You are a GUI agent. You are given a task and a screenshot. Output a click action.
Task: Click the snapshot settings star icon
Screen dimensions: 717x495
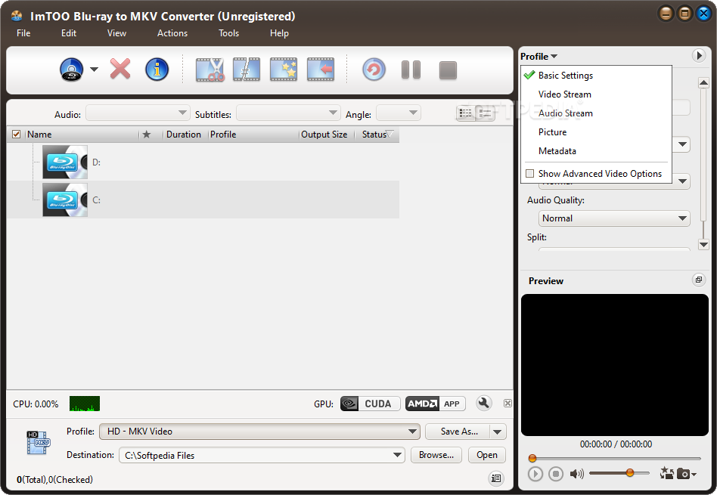coord(666,473)
